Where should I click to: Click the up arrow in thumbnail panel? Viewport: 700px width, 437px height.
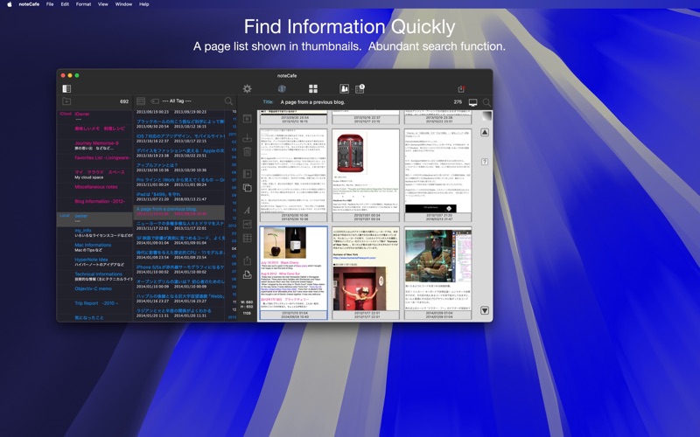(x=485, y=133)
